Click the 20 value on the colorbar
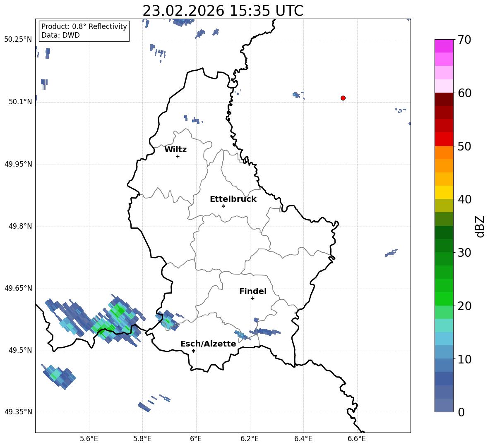Image resolution: width=490 pixels, height=447 pixels. 464,306
